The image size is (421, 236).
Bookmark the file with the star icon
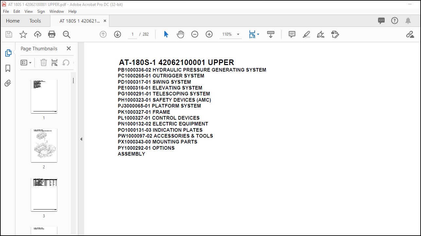[x=23, y=34]
